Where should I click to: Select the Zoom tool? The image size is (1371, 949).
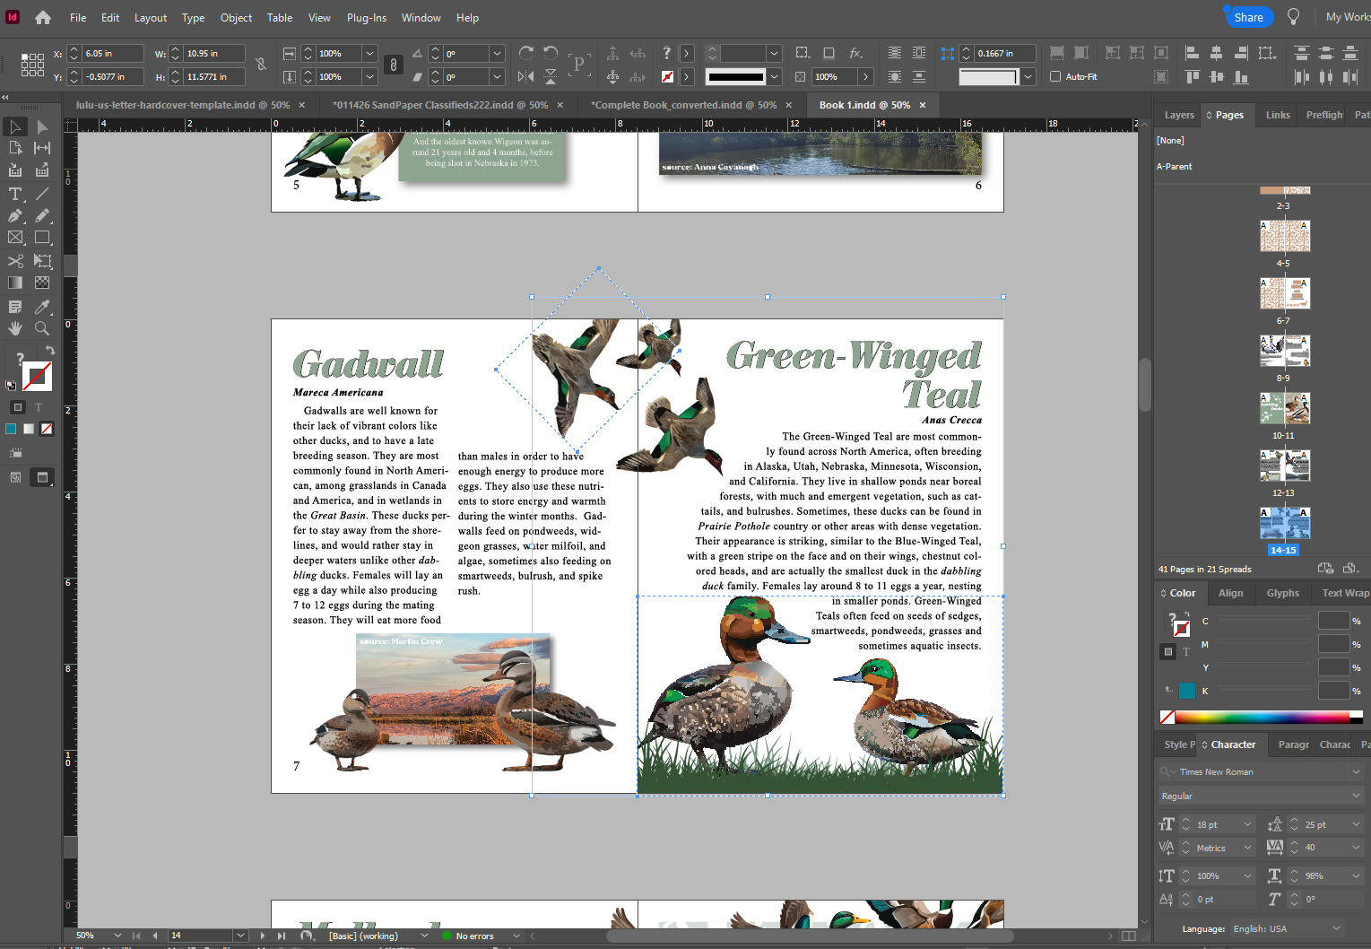pyautogui.click(x=42, y=328)
